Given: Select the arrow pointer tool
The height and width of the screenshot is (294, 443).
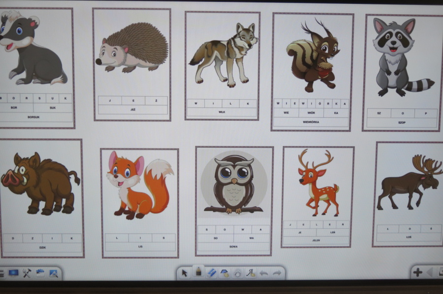Looking at the screenshot, I should [x=185, y=273].
